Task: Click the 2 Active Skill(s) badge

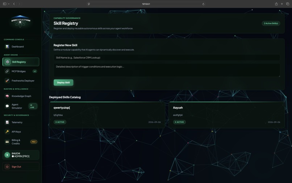Action: pos(271,23)
